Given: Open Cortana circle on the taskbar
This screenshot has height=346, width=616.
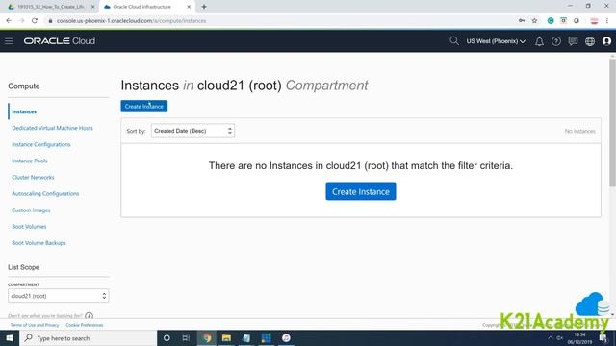Looking at the screenshot, I should point(167,338).
